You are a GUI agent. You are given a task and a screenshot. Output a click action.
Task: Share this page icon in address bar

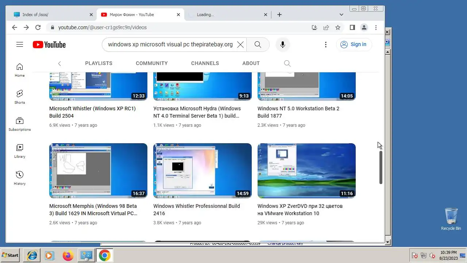[x=326, y=27]
